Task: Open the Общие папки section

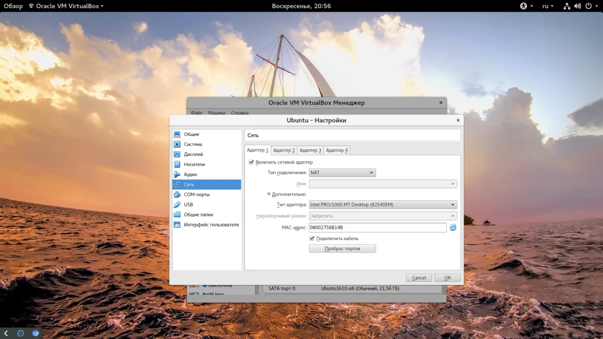Action: (198, 214)
